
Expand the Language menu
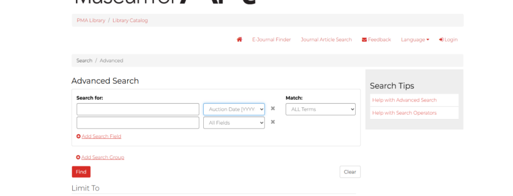tap(415, 39)
